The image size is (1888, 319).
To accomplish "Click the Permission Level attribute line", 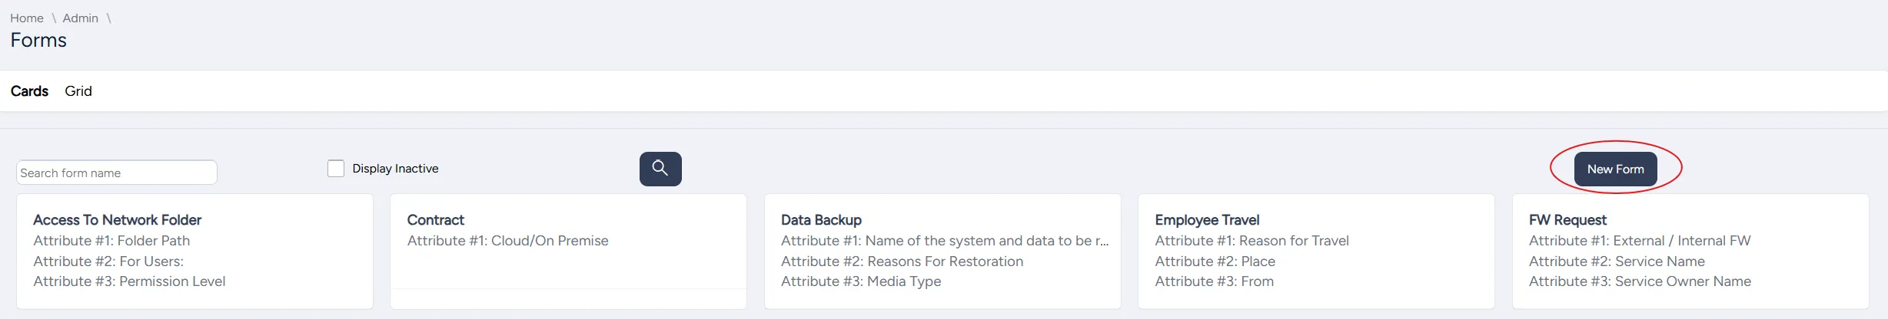I will coord(129,281).
